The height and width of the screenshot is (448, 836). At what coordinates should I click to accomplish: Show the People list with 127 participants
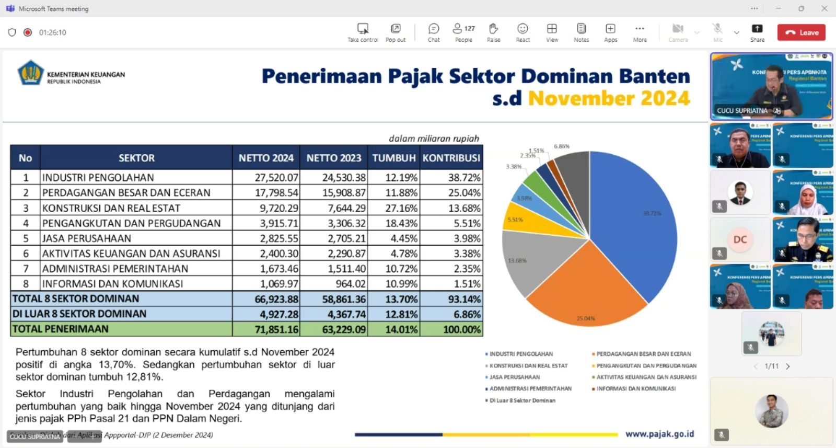[463, 32]
